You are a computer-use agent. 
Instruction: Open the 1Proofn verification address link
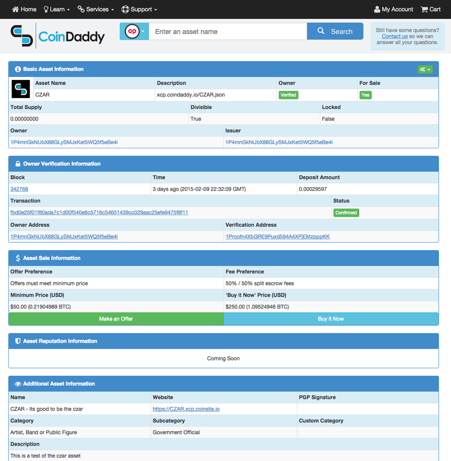tap(278, 237)
